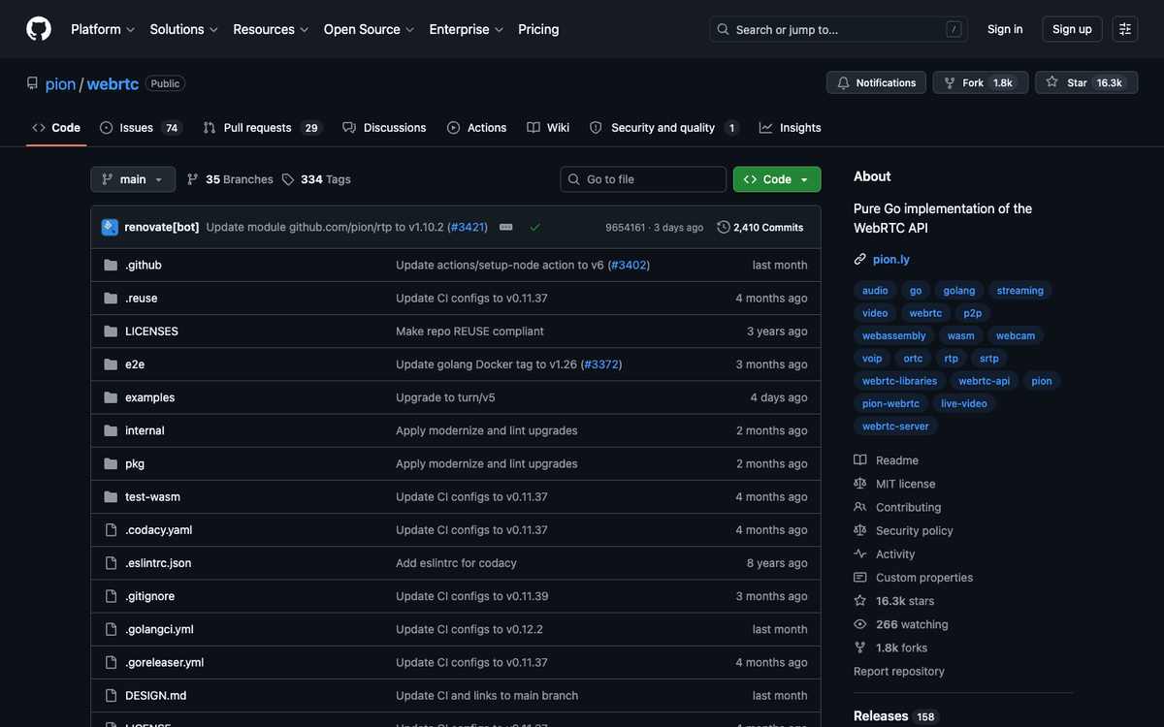The height and width of the screenshot is (727, 1164).
Task: Open renovate[bot] avatar
Action: click(x=110, y=227)
